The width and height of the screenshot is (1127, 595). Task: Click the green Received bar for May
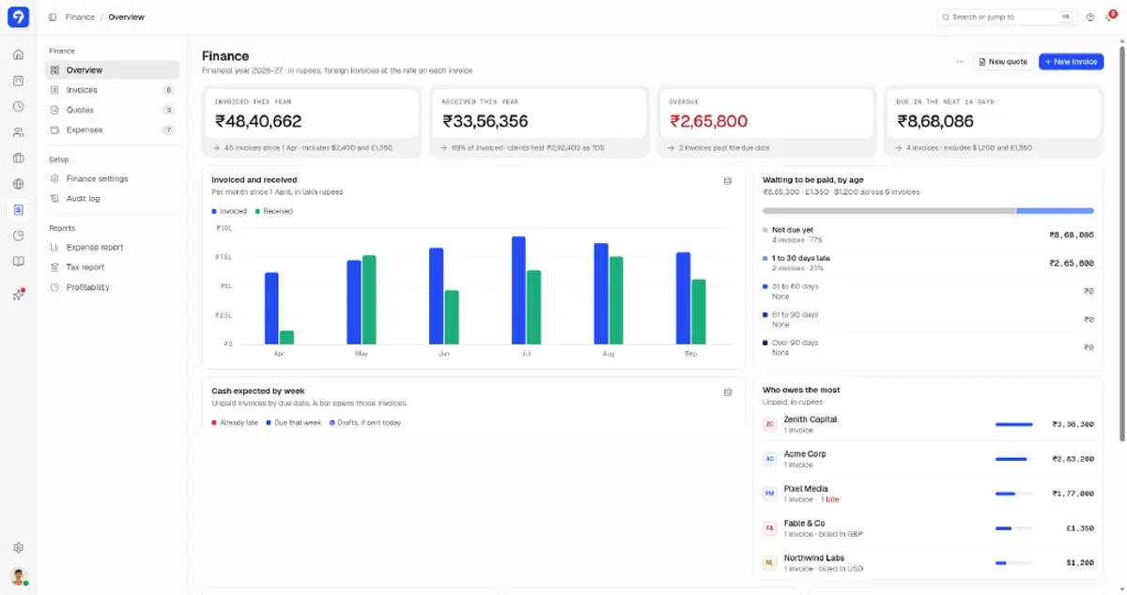(369, 299)
